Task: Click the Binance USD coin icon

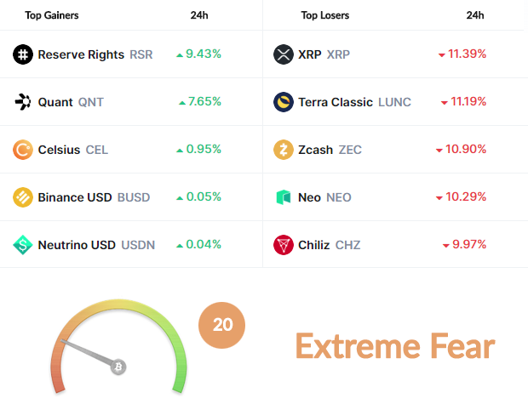Action: (23, 197)
